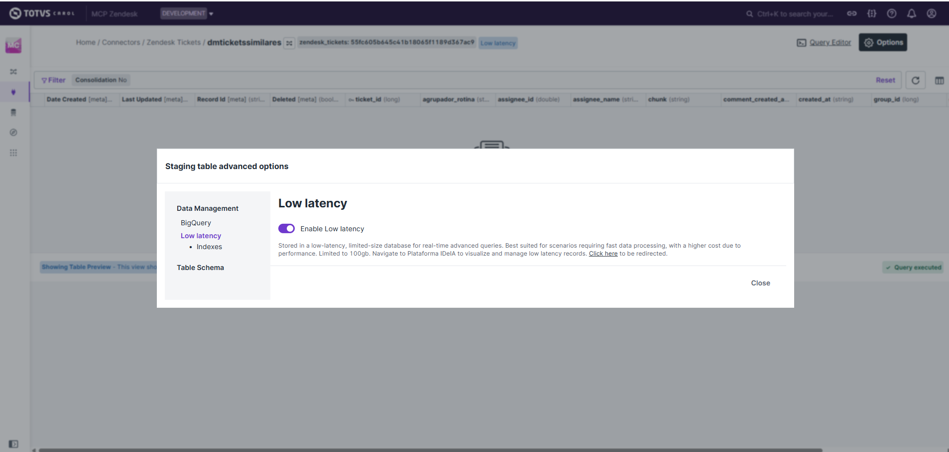The image size is (949, 452).
Task: Select Indexes under Low latency
Action: [x=209, y=247]
